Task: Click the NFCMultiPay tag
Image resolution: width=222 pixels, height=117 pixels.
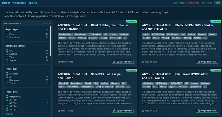Action: pos(158,34)
